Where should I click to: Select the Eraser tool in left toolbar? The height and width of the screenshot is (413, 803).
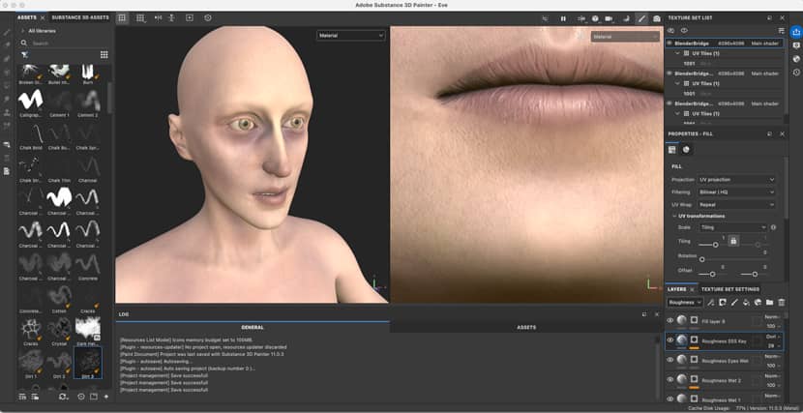[x=7, y=45]
